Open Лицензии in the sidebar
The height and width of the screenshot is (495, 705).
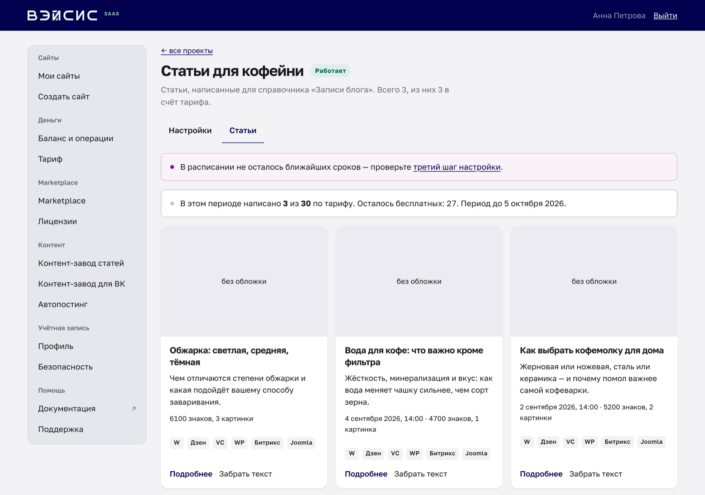point(87,222)
